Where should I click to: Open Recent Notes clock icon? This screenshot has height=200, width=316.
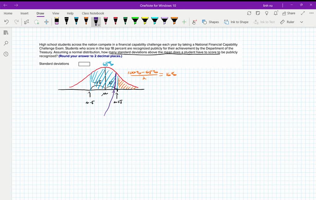(x=6, y=54)
